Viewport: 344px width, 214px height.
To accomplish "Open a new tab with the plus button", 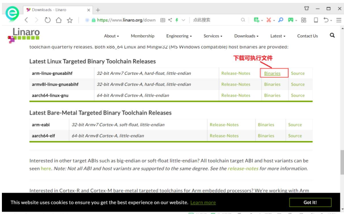I will (98, 10).
